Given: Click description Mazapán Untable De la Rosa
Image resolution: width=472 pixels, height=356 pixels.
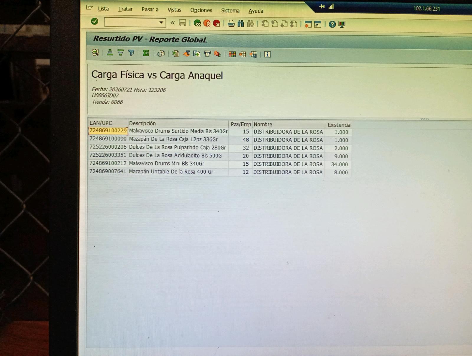Looking at the screenshot, I should 171,172.
